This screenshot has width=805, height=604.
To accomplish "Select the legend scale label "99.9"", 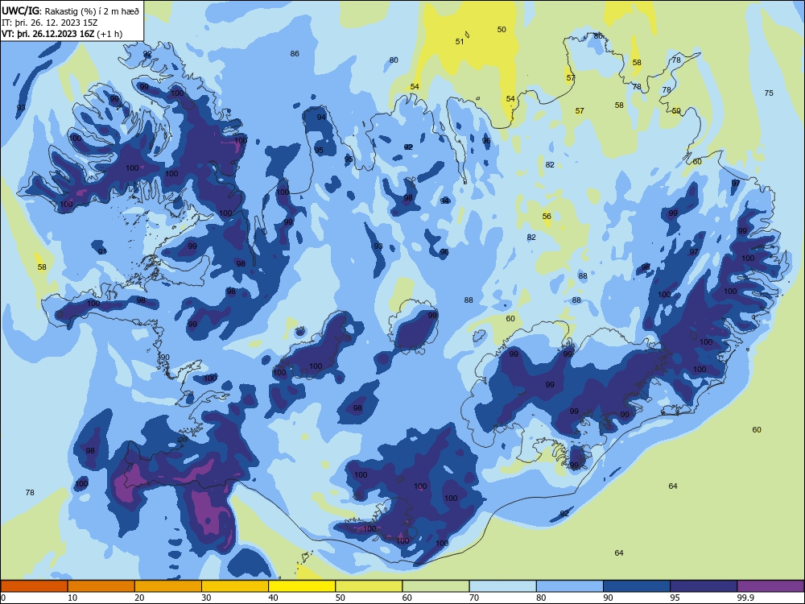I will (745, 598).
